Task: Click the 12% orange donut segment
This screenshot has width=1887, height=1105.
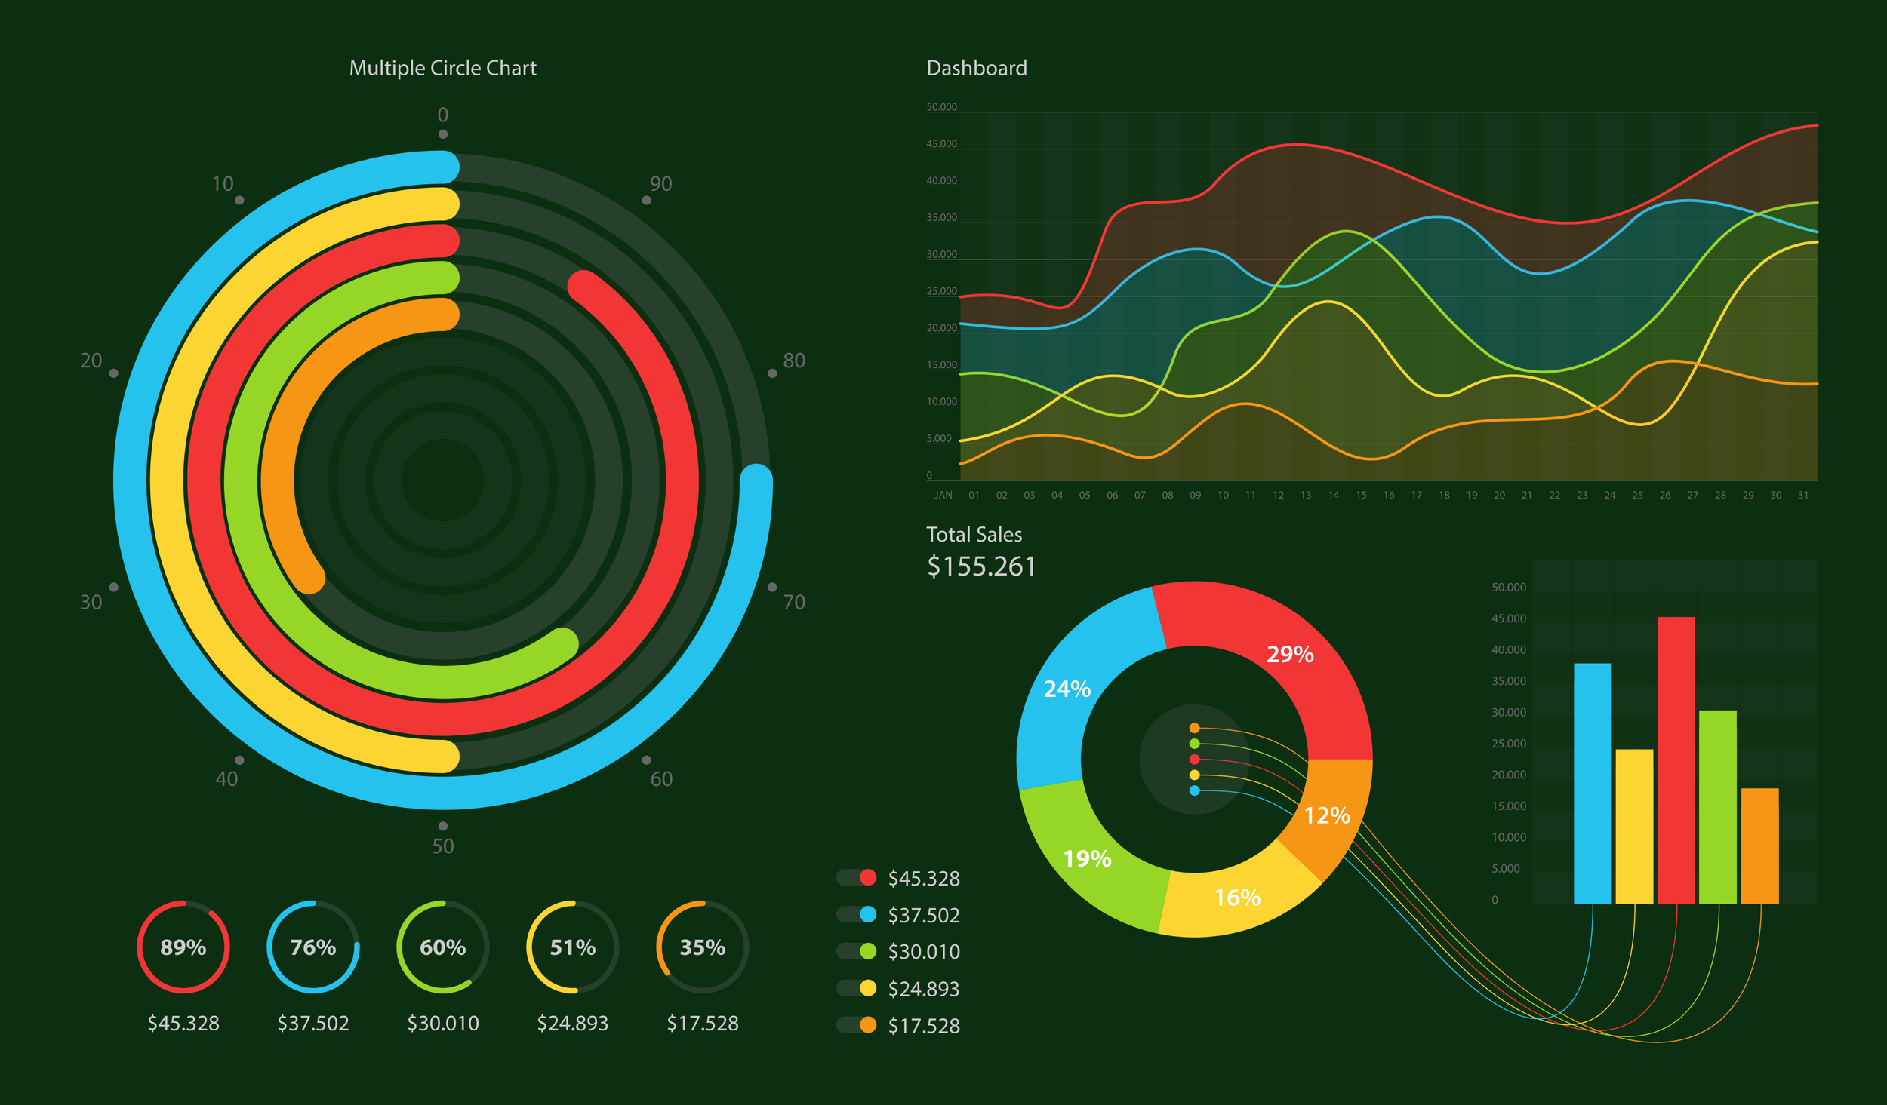Action: tap(1328, 815)
